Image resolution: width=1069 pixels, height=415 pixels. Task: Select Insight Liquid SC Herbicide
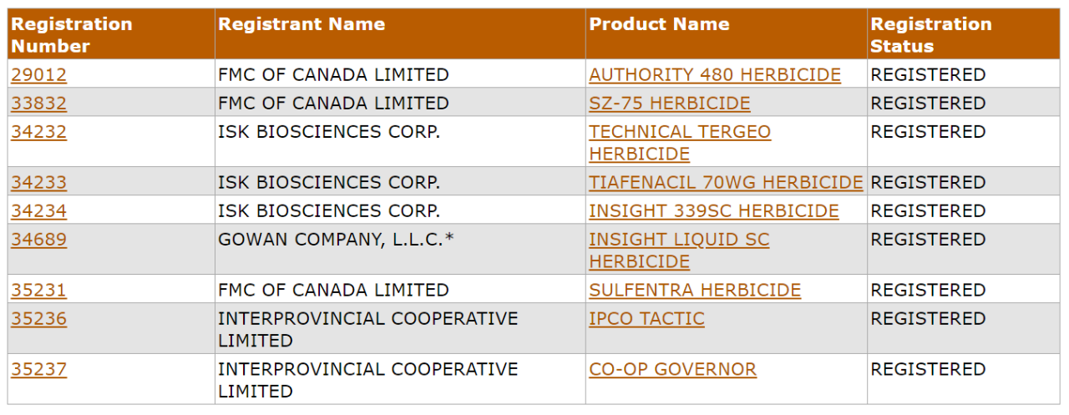679,251
